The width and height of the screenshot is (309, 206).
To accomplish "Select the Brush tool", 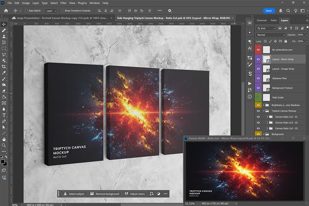I will 4,79.
